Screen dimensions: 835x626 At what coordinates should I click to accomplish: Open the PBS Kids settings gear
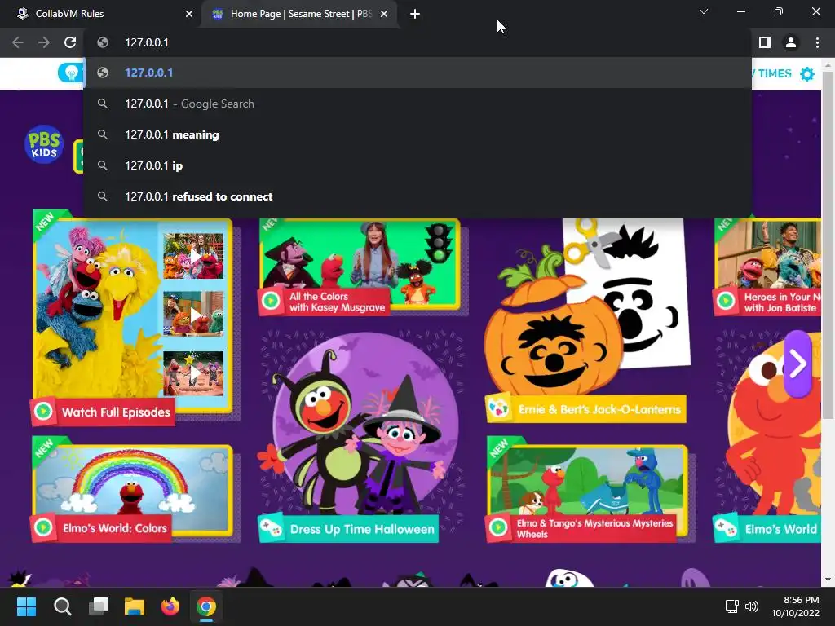(807, 74)
